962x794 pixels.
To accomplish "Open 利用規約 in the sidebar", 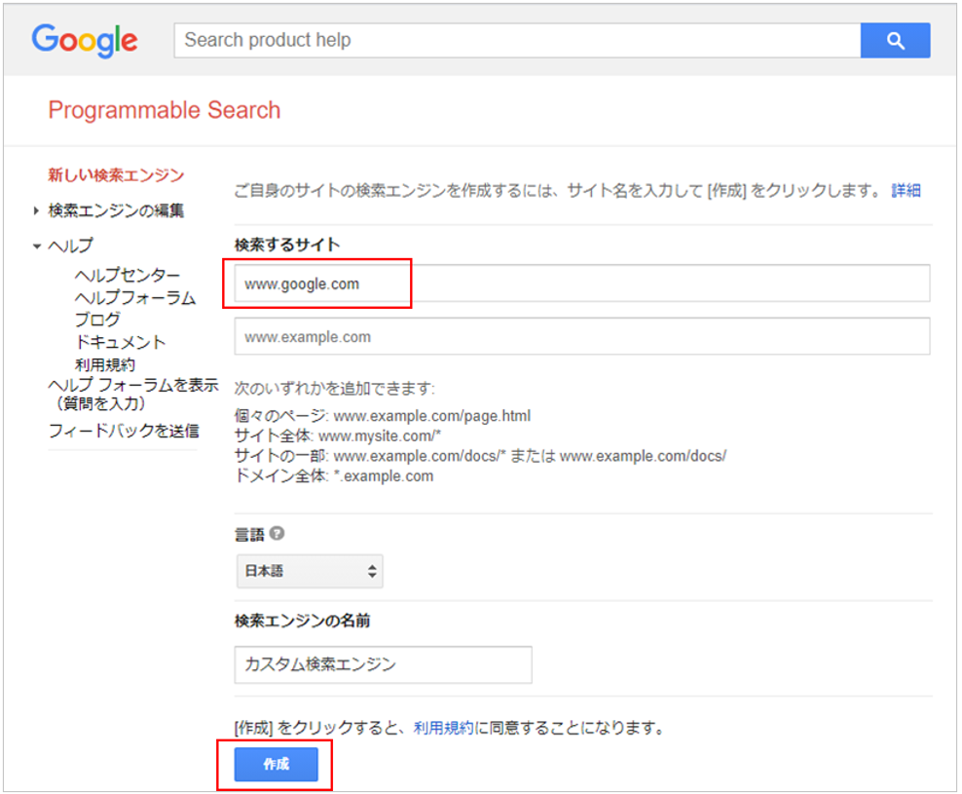I will (104, 364).
